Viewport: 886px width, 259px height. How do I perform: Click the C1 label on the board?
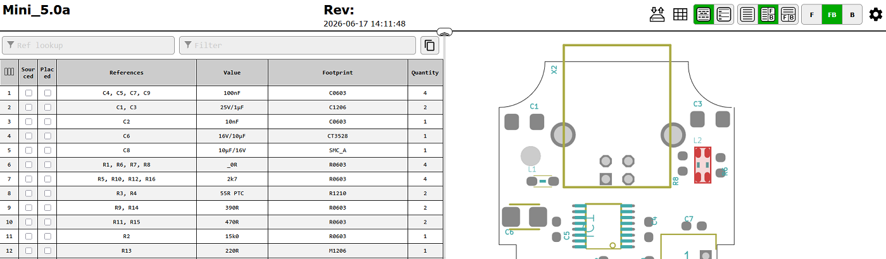click(534, 106)
